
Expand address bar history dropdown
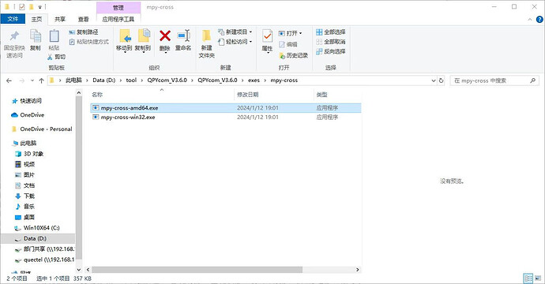pos(434,80)
